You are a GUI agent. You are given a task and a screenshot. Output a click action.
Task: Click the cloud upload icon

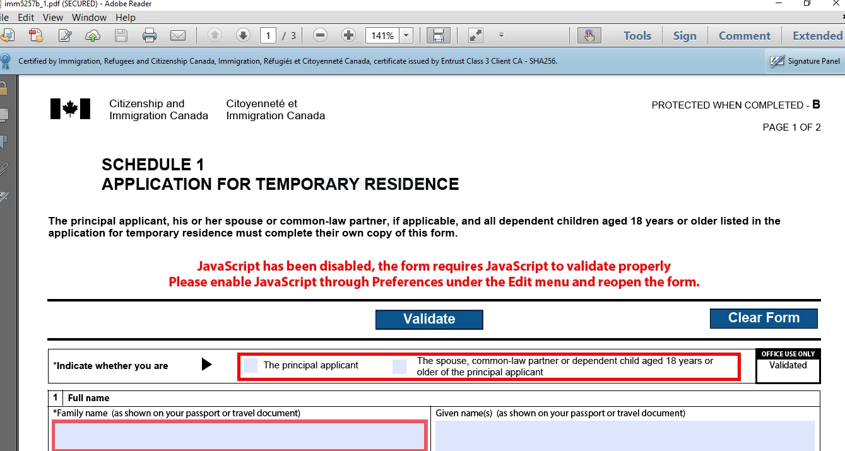[93, 35]
